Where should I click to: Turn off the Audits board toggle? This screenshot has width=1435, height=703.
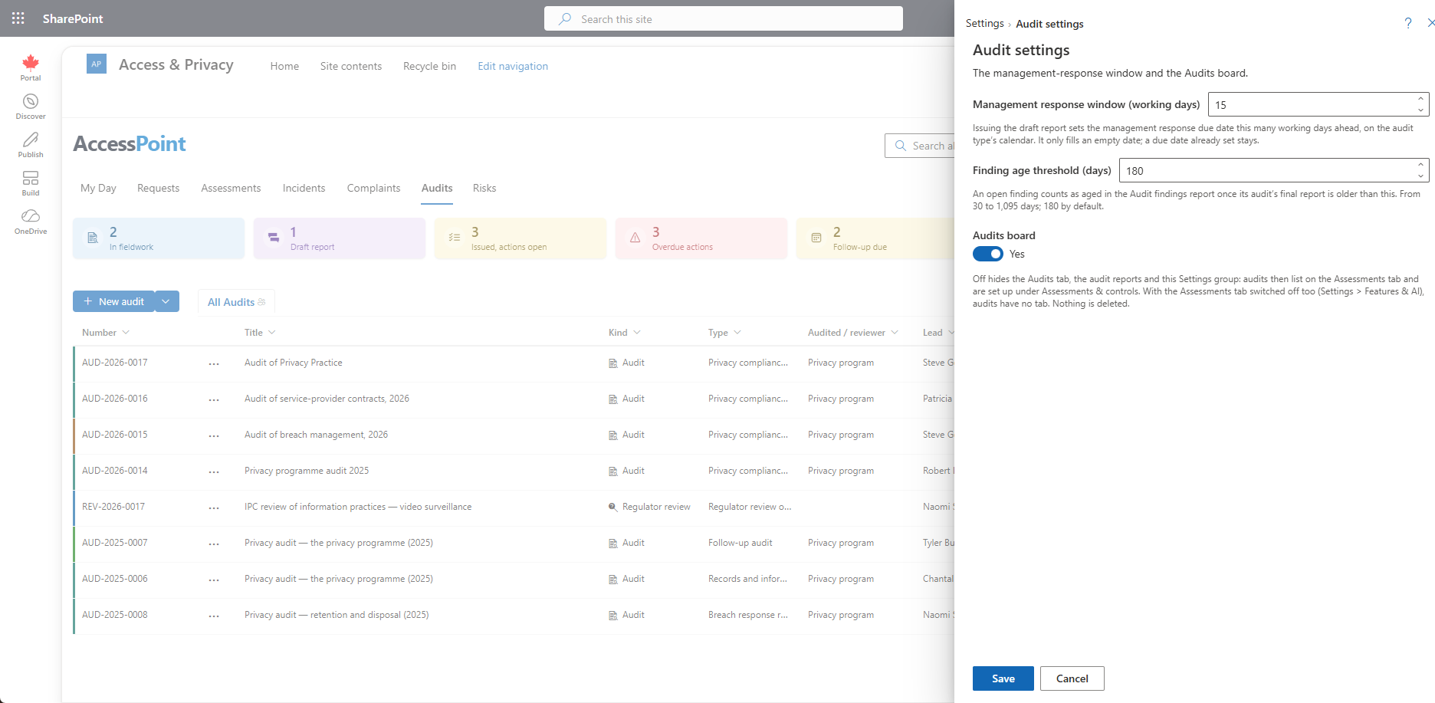(x=988, y=254)
